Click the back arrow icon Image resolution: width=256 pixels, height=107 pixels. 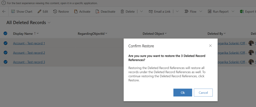(x=4, y=11)
